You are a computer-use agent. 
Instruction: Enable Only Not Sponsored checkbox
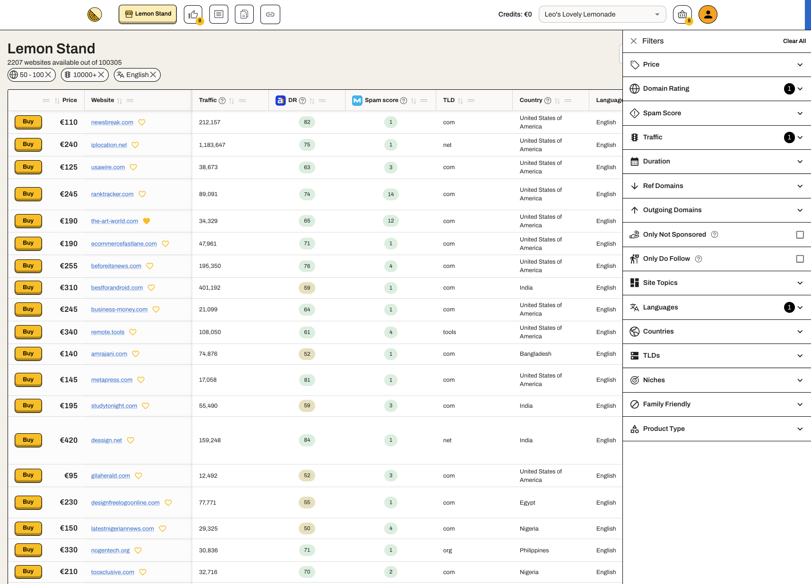[x=800, y=235]
